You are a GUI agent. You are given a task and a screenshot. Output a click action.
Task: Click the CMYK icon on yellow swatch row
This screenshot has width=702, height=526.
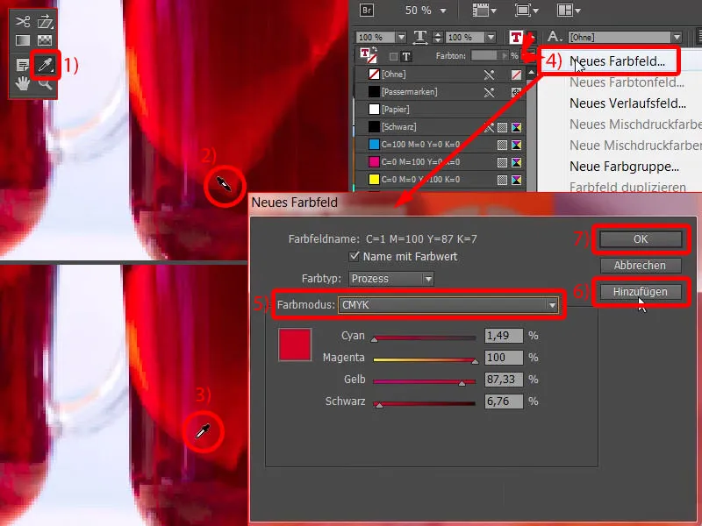coord(516,180)
